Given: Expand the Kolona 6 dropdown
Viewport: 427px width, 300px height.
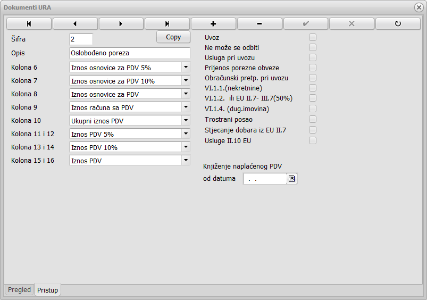Looking at the screenshot, I should tap(186, 67).
